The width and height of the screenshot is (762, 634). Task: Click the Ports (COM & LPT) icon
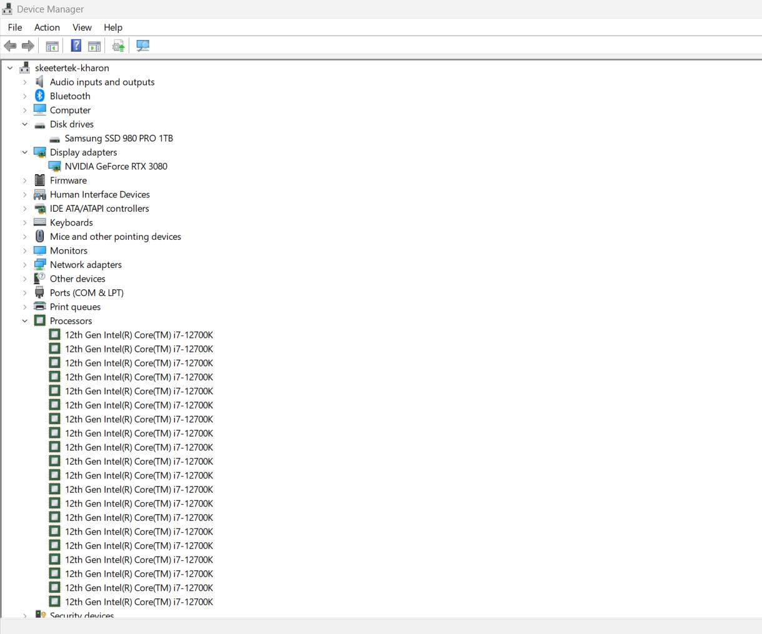[40, 292]
